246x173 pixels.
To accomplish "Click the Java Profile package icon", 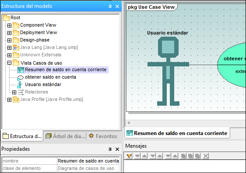I will tap(16, 100).
